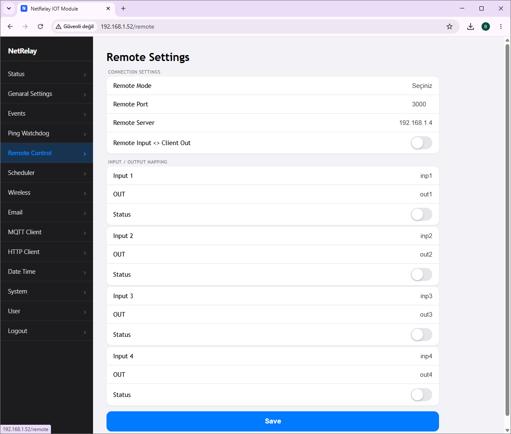Click the chevron beside Wireless
The image size is (511, 434).
pos(85,193)
